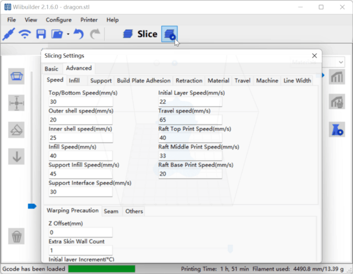Close the Slicing Settings dialog
Image resolution: width=353 pixels, height=274 pixels.
click(314, 55)
